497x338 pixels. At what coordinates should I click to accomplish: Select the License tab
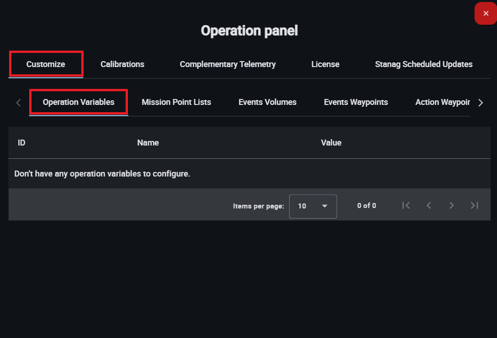tap(325, 64)
